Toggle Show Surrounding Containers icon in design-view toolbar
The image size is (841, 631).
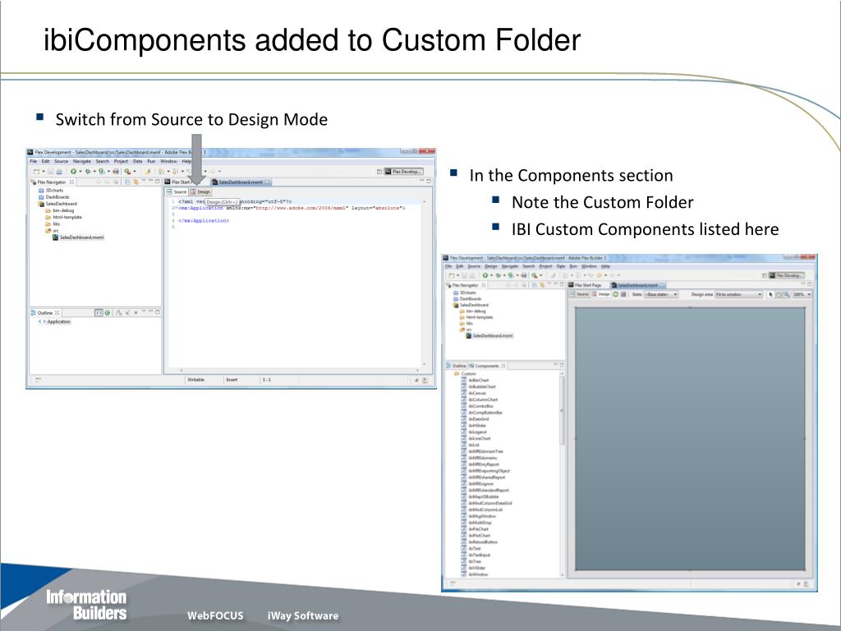[x=624, y=295]
